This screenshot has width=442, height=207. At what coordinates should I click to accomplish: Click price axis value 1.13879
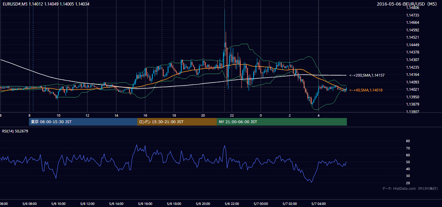tap(413, 104)
